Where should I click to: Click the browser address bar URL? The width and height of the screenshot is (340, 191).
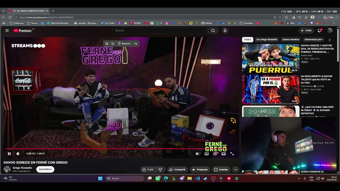(x=46, y=17)
